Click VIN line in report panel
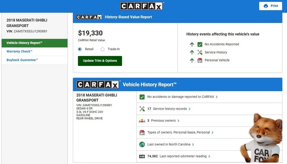 click(x=94, y=105)
